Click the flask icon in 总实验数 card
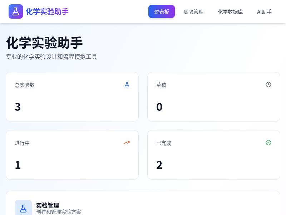 click(x=127, y=85)
